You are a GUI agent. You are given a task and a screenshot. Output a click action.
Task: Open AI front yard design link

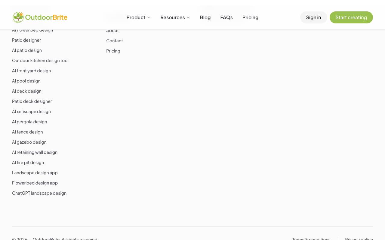31,70
